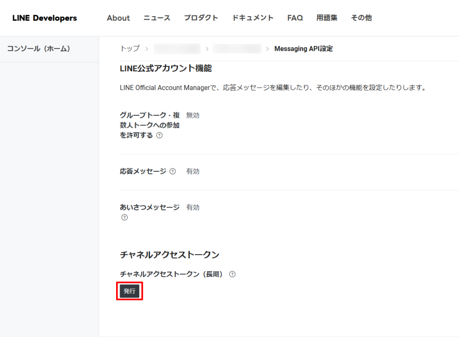Viewport: 459px width, 338px height.
Task: Open the FAQ menu item
Action: tap(295, 18)
